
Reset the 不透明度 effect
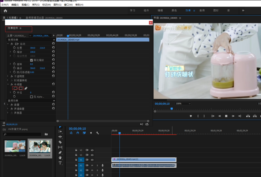click(53, 76)
